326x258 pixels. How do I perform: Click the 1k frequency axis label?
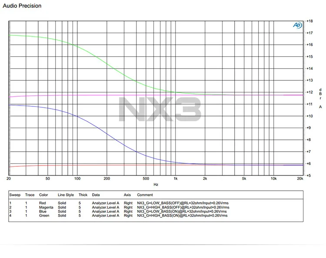point(176,179)
